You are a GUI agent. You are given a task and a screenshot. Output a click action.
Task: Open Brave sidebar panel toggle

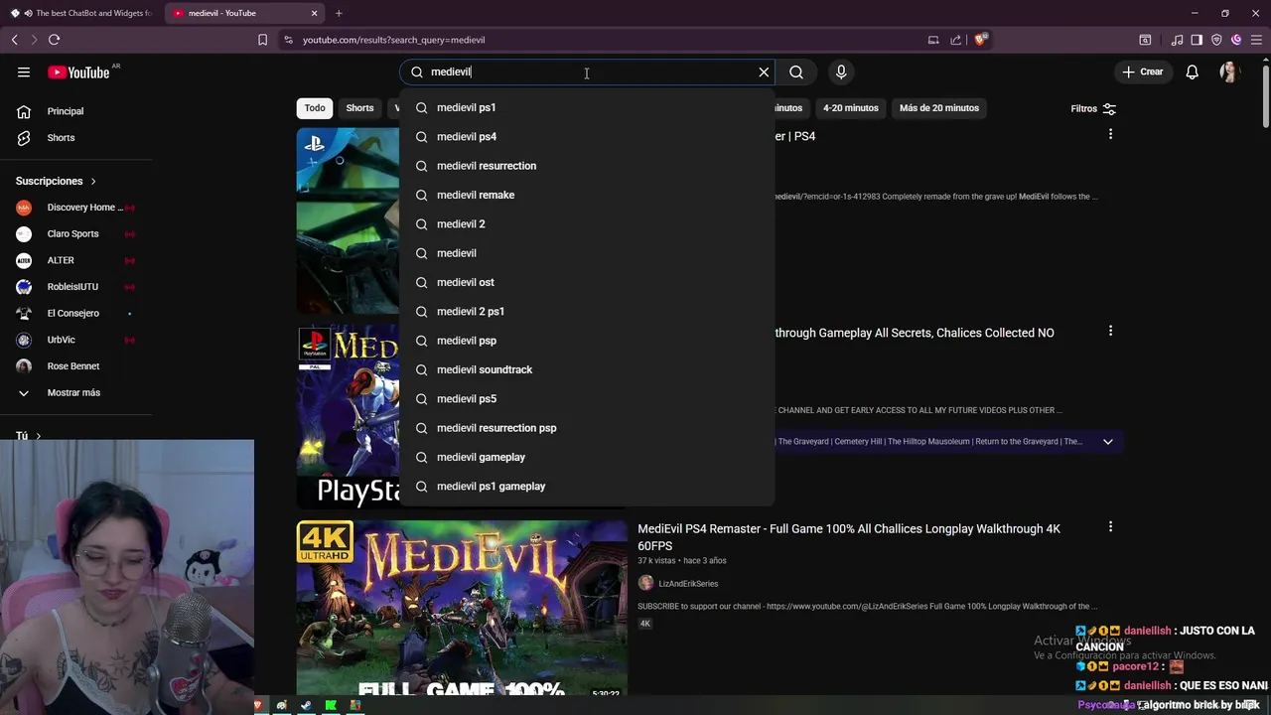pyautogui.click(x=1197, y=40)
